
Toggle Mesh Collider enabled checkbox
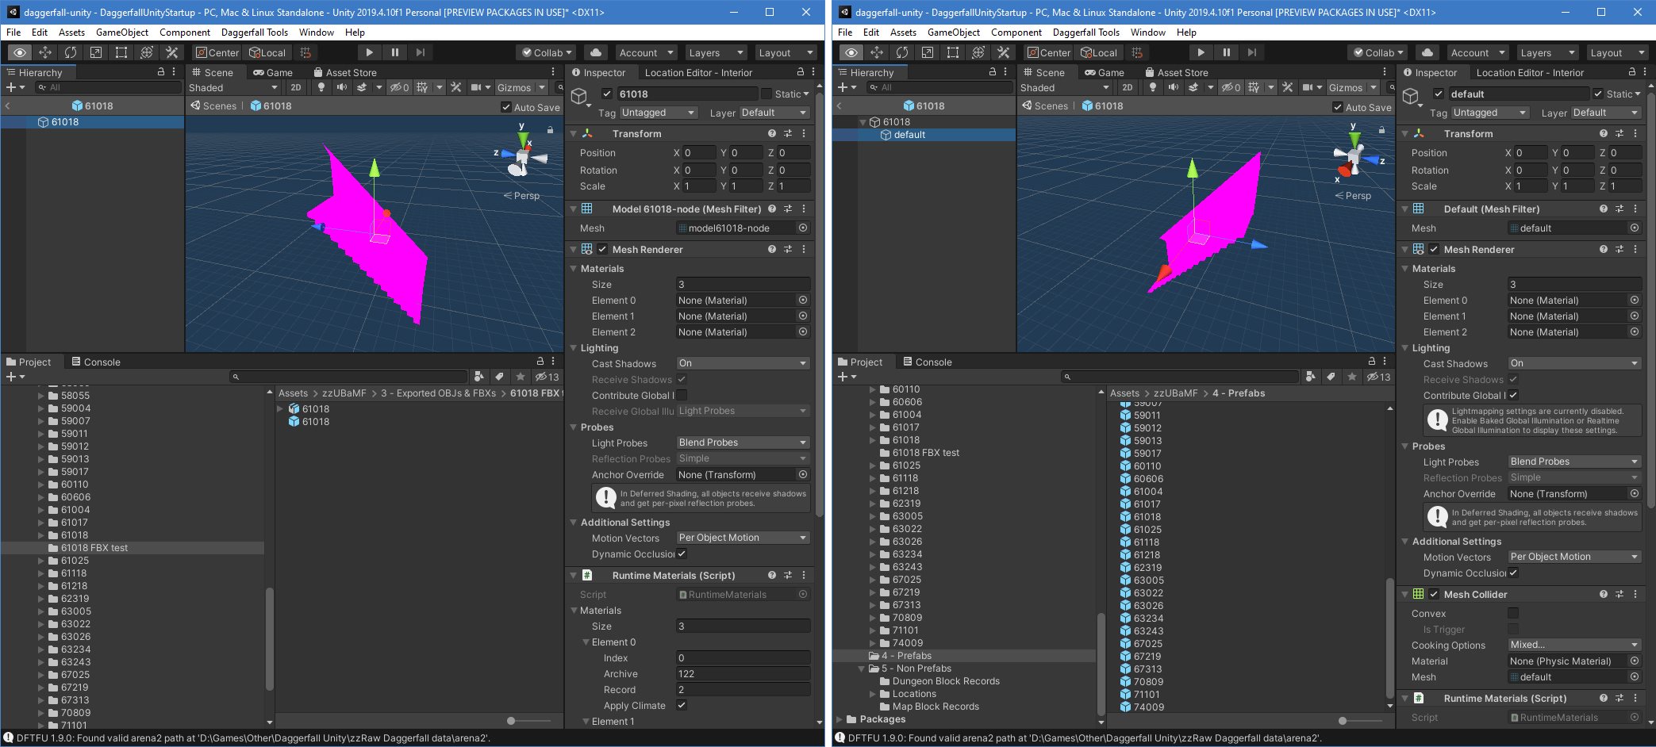[1434, 594]
